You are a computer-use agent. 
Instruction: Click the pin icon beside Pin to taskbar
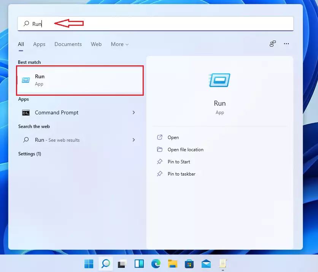point(160,174)
